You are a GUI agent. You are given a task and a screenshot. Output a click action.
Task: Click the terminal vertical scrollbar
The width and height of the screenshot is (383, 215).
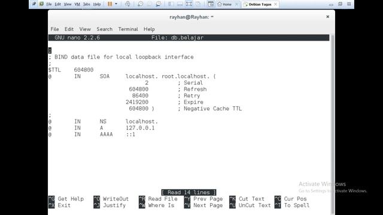(332, 124)
